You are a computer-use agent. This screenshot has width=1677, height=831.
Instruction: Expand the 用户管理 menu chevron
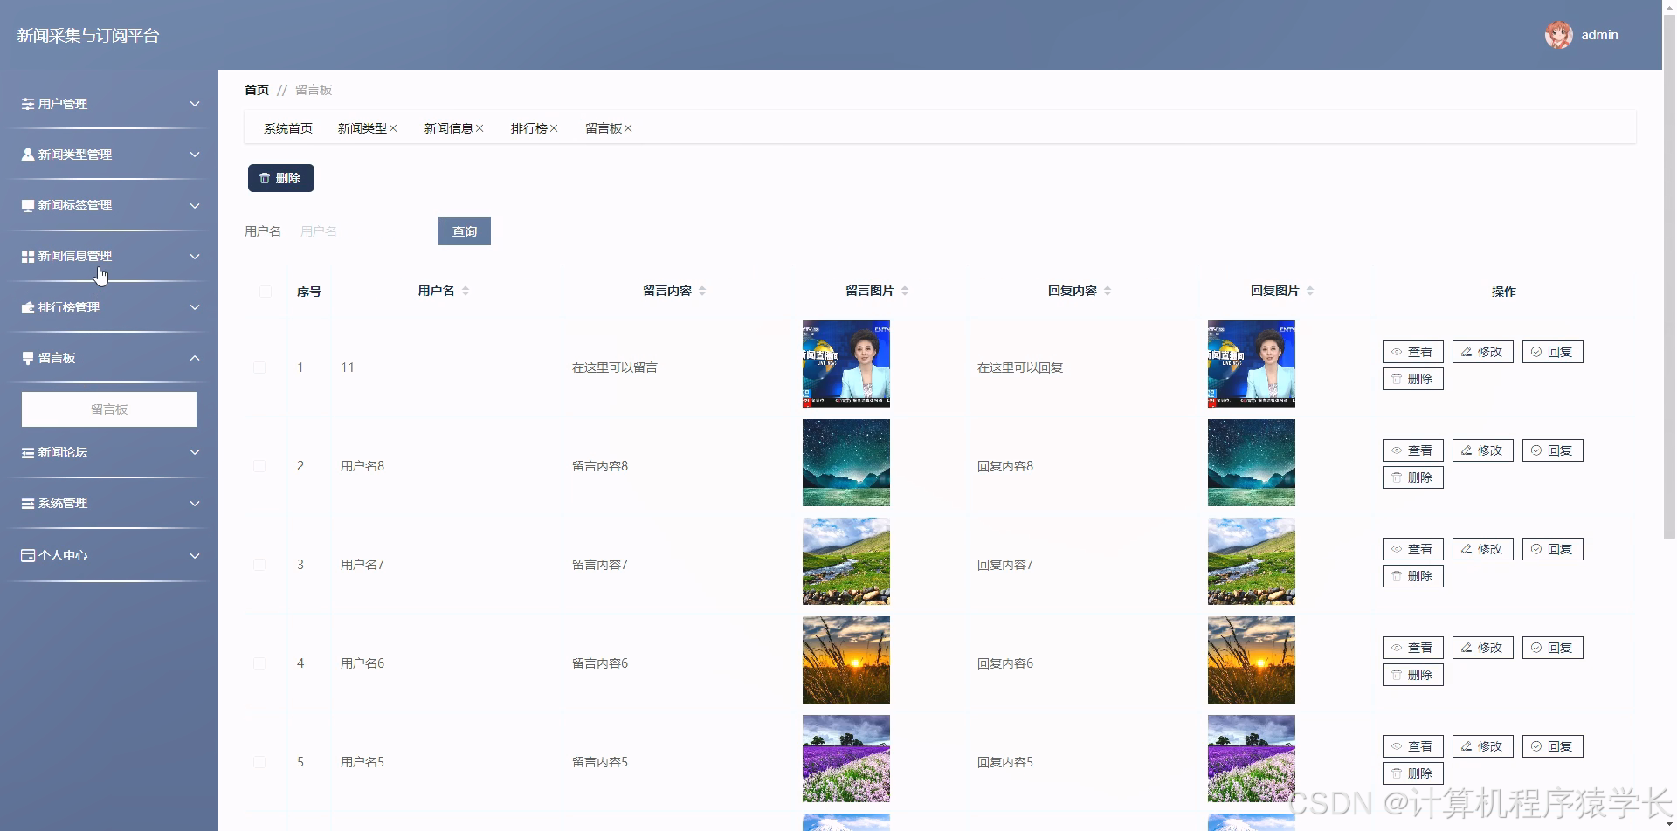(195, 104)
